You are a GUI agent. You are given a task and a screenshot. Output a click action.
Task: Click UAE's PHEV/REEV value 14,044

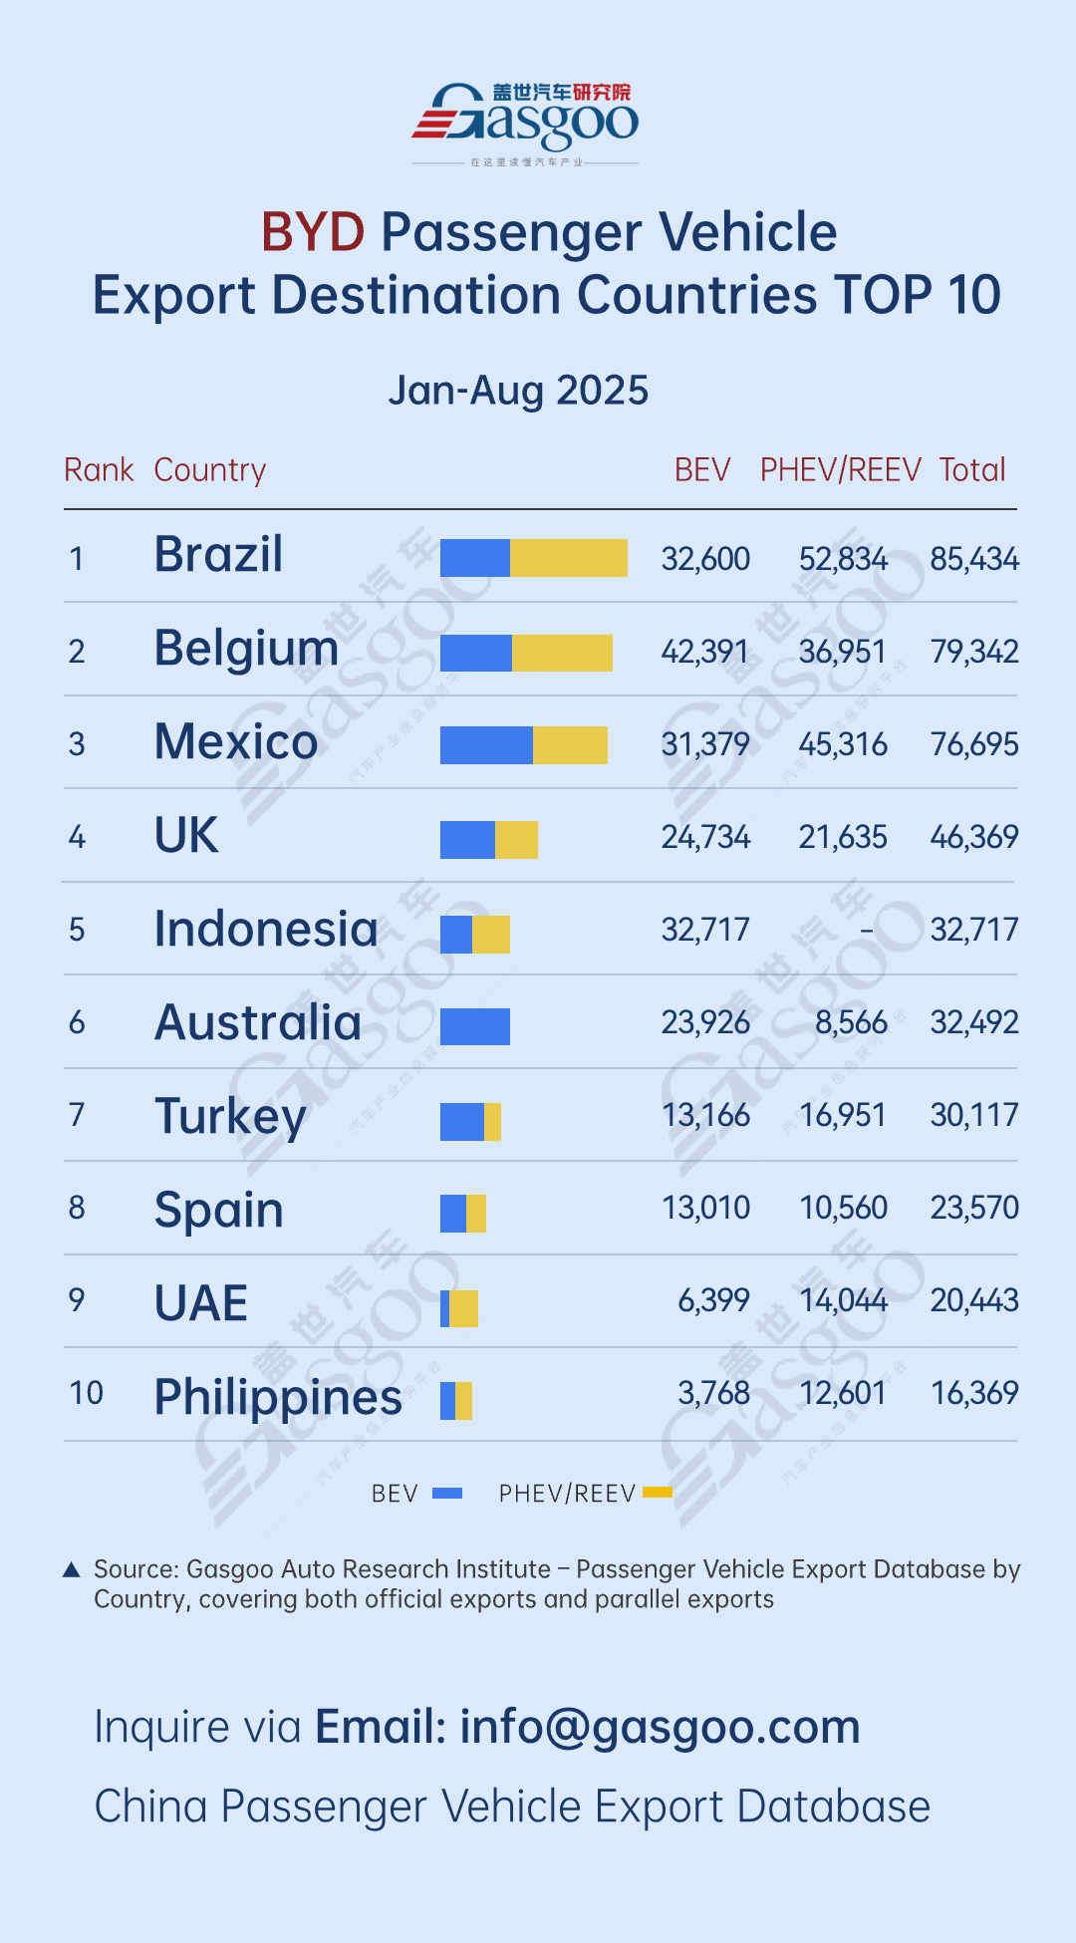pyautogui.click(x=843, y=1300)
